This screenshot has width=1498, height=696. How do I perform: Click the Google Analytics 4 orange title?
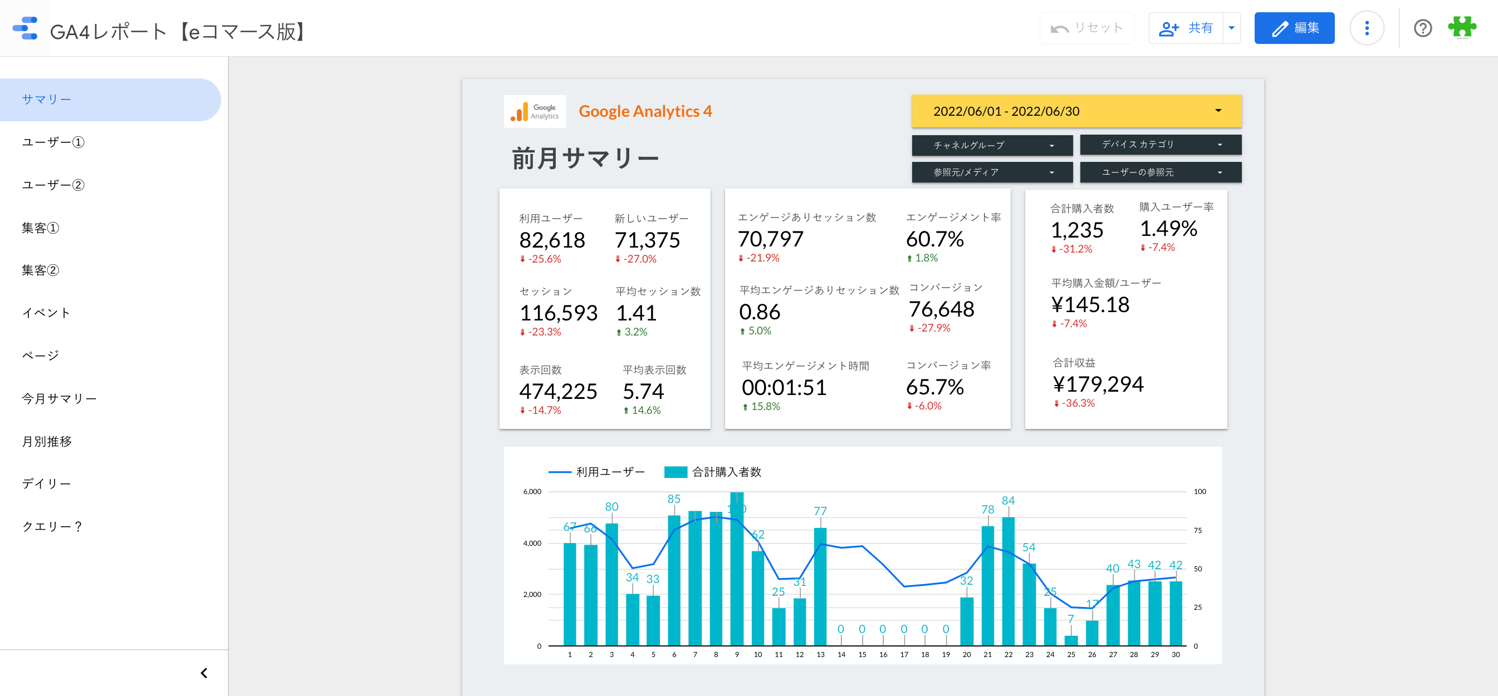pyautogui.click(x=645, y=111)
